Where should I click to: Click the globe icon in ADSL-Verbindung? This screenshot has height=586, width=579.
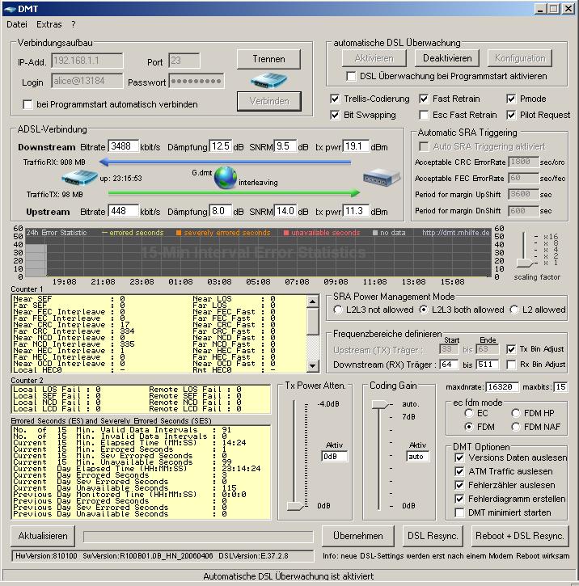(226, 179)
